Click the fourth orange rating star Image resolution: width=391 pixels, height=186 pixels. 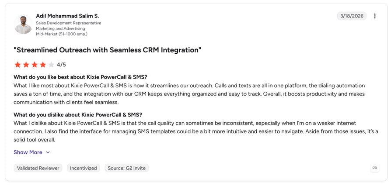[43, 65]
